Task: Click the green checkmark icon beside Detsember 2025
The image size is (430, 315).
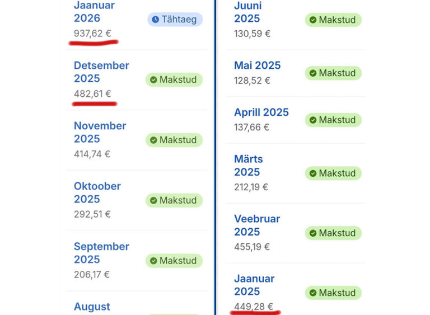Action: coord(153,80)
